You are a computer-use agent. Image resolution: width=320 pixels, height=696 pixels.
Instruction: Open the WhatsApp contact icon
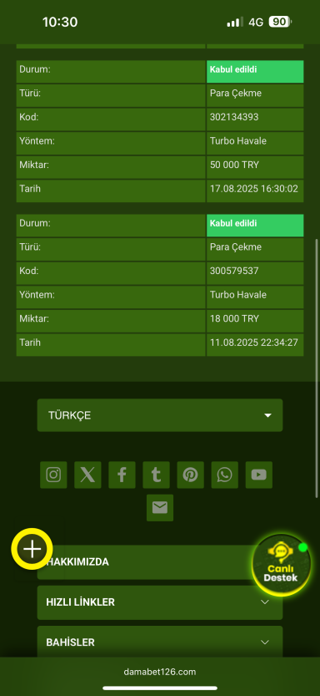click(224, 475)
